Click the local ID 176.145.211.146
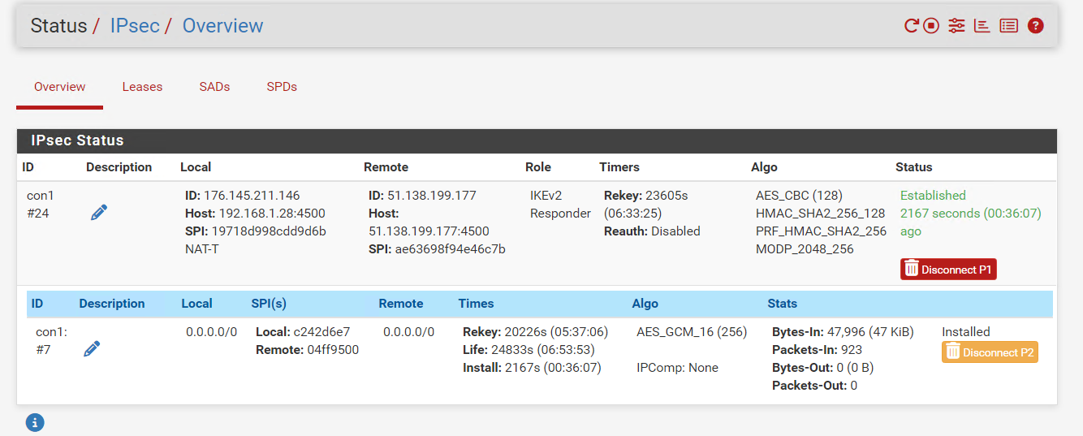 243,196
